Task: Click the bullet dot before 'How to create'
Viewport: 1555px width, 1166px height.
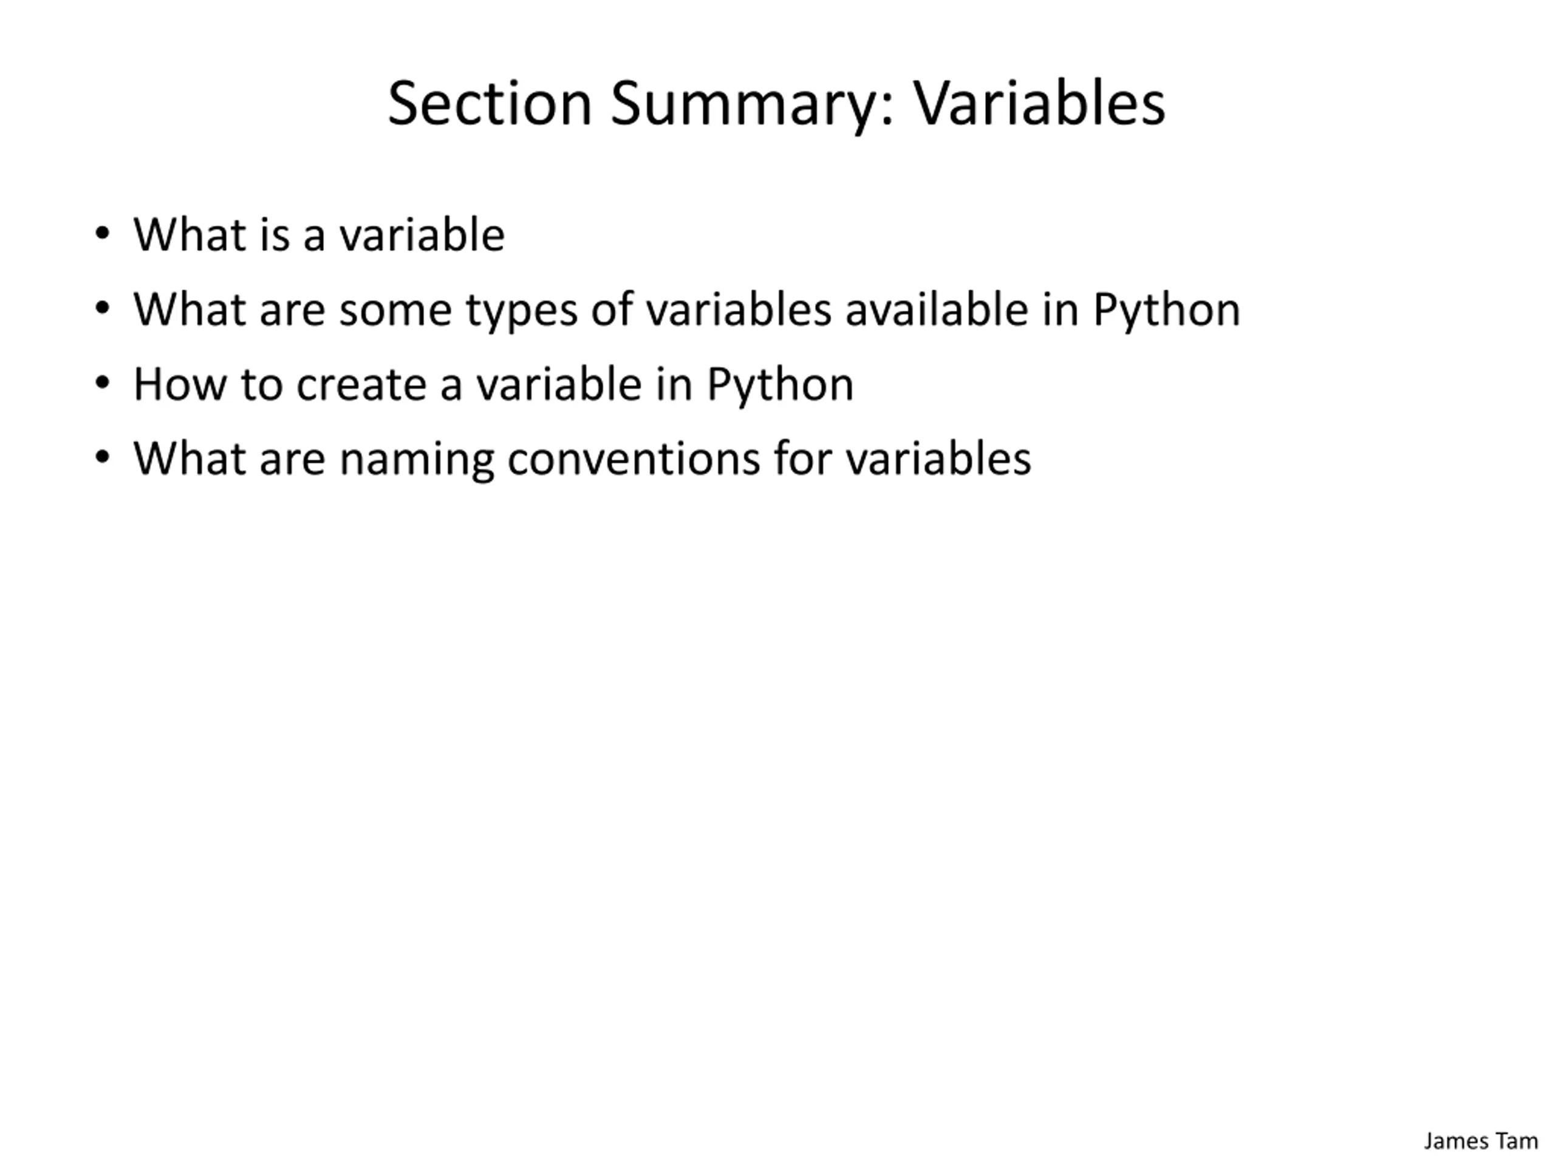Action: coord(103,383)
